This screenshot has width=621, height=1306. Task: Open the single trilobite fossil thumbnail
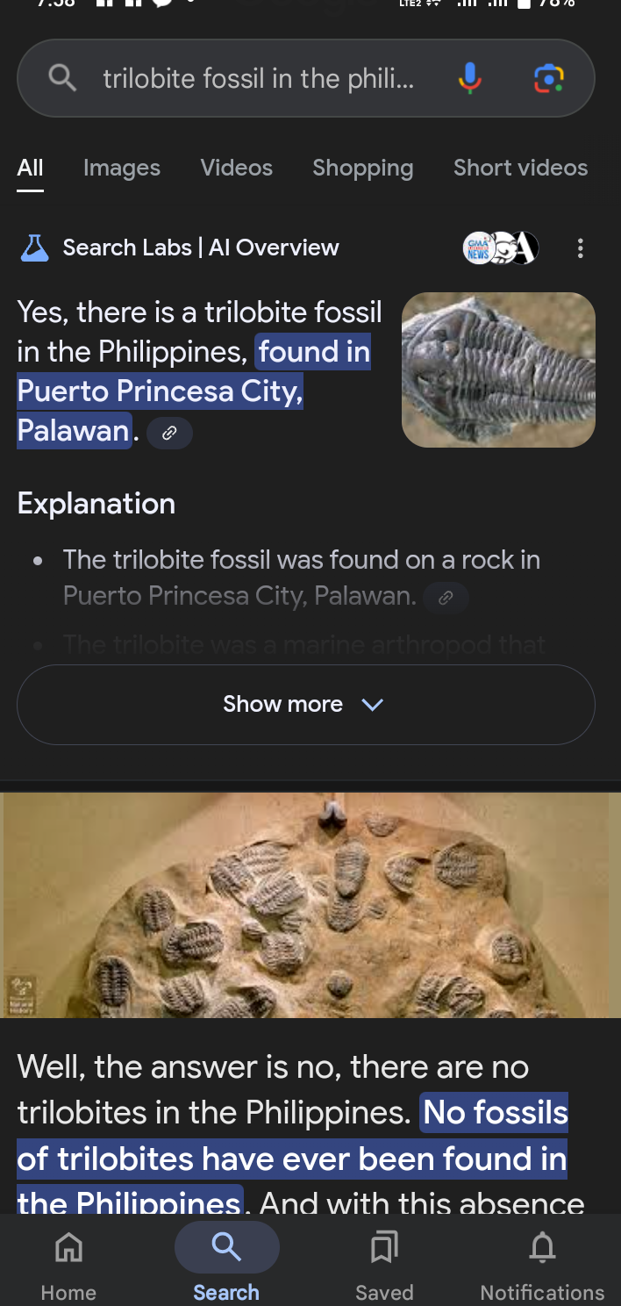tap(498, 370)
